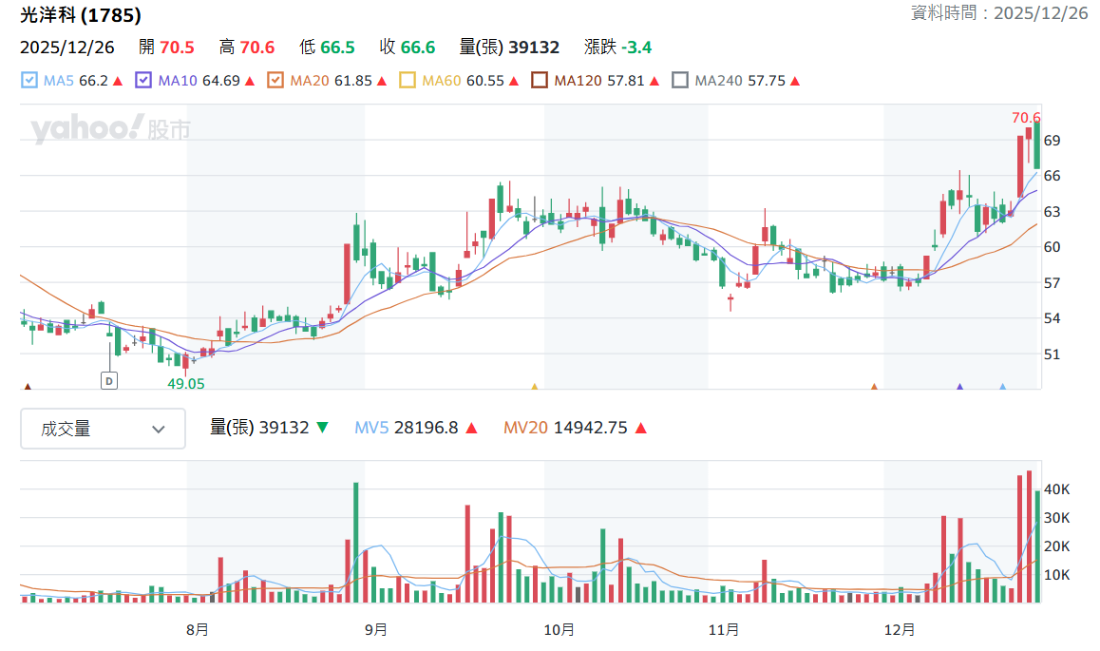The height and width of the screenshot is (651, 1100).
Task: Click the 70.6 high price label
Action: click(1026, 117)
